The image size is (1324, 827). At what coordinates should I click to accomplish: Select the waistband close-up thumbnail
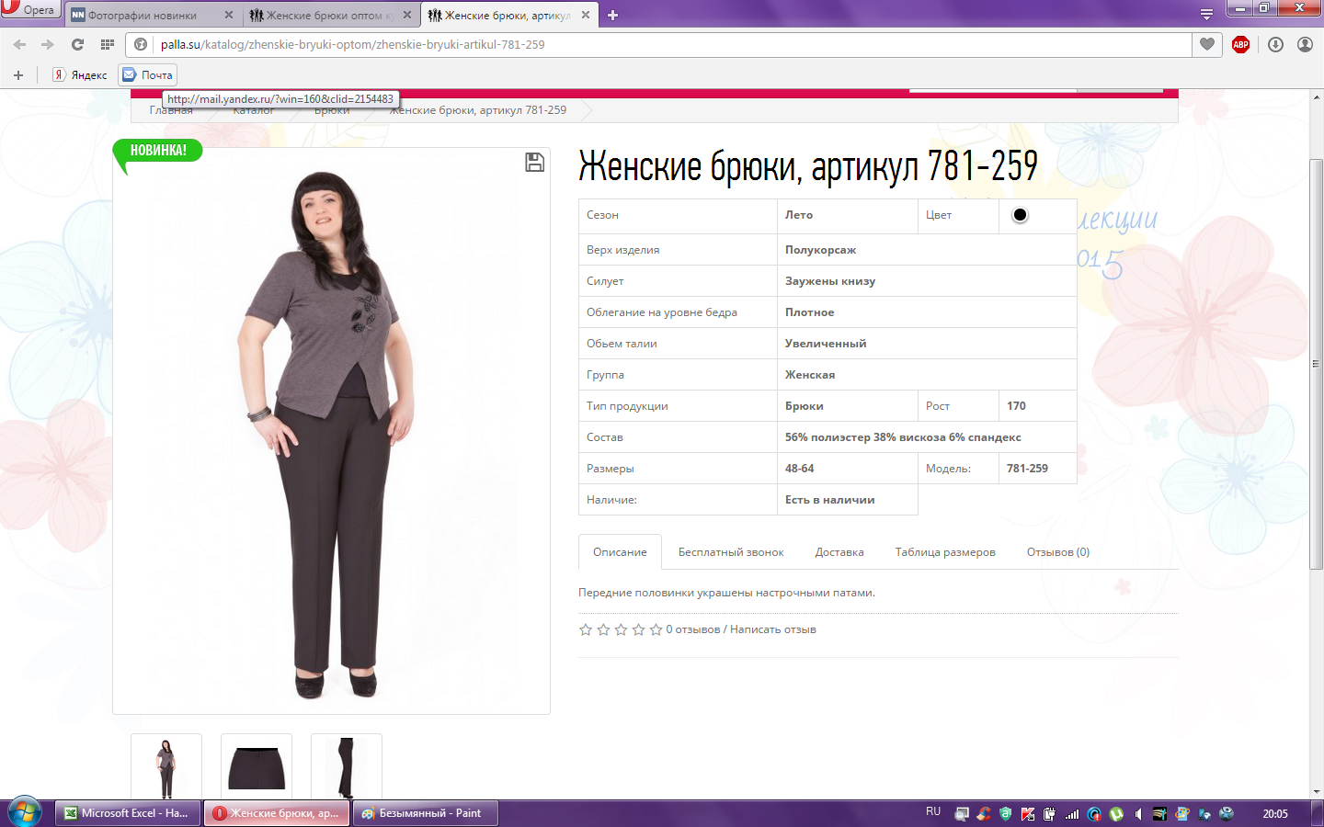click(x=257, y=767)
